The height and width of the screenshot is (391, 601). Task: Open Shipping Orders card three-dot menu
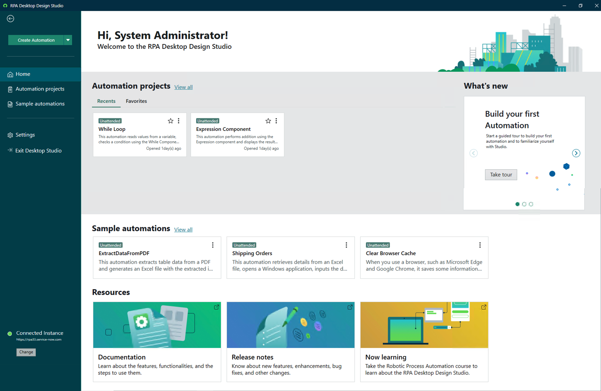pos(346,245)
